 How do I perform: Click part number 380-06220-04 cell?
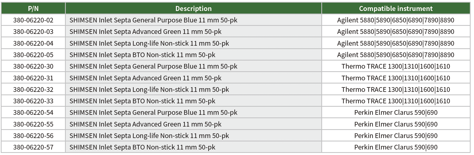pyautogui.click(x=33, y=43)
